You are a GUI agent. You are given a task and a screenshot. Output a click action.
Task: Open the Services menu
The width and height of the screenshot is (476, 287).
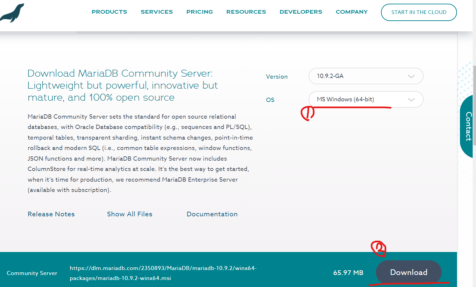click(157, 12)
